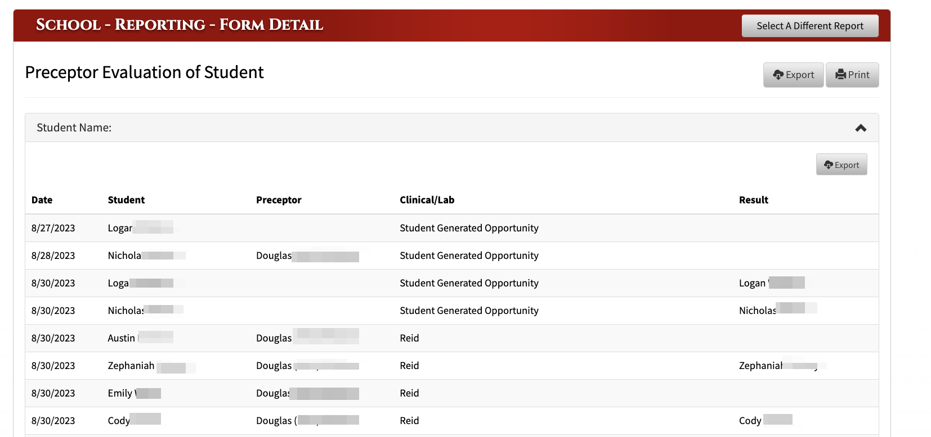The height and width of the screenshot is (437, 931).
Task: Click the Austin student row with Reid
Action: click(x=451, y=338)
